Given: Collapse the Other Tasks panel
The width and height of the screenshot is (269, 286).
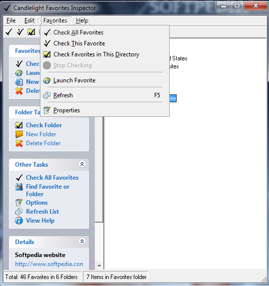Looking at the screenshot, I should click(x=82, y=164).
